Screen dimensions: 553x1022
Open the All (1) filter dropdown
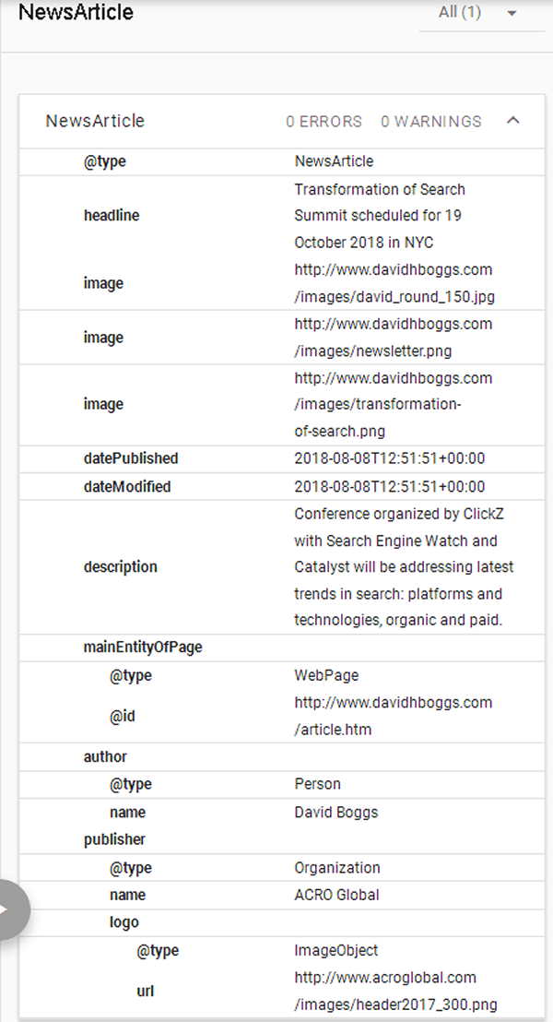tap(481, 14)
